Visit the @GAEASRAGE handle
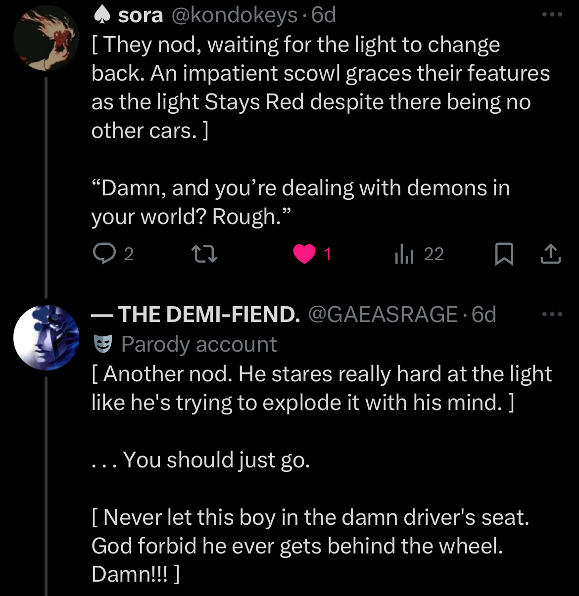 pos(383,315)
